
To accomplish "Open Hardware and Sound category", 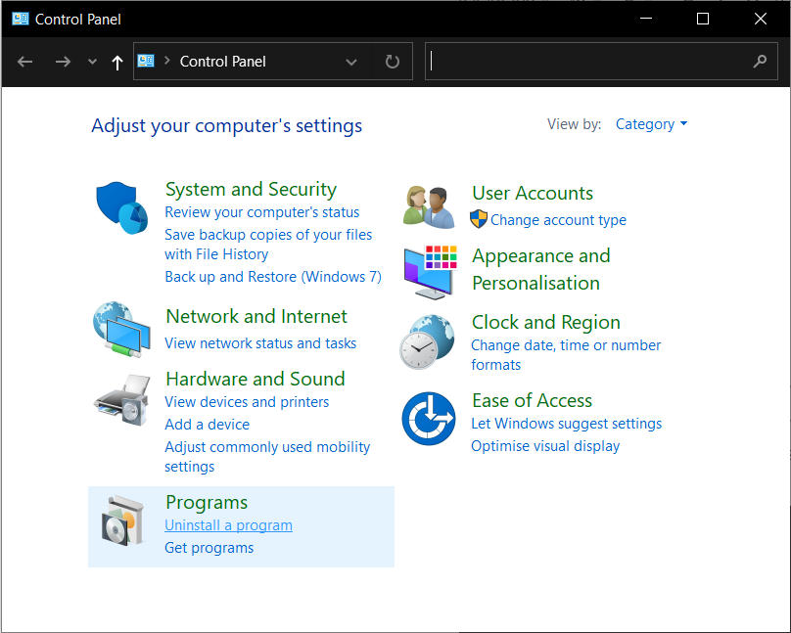I will pos(256,379).
